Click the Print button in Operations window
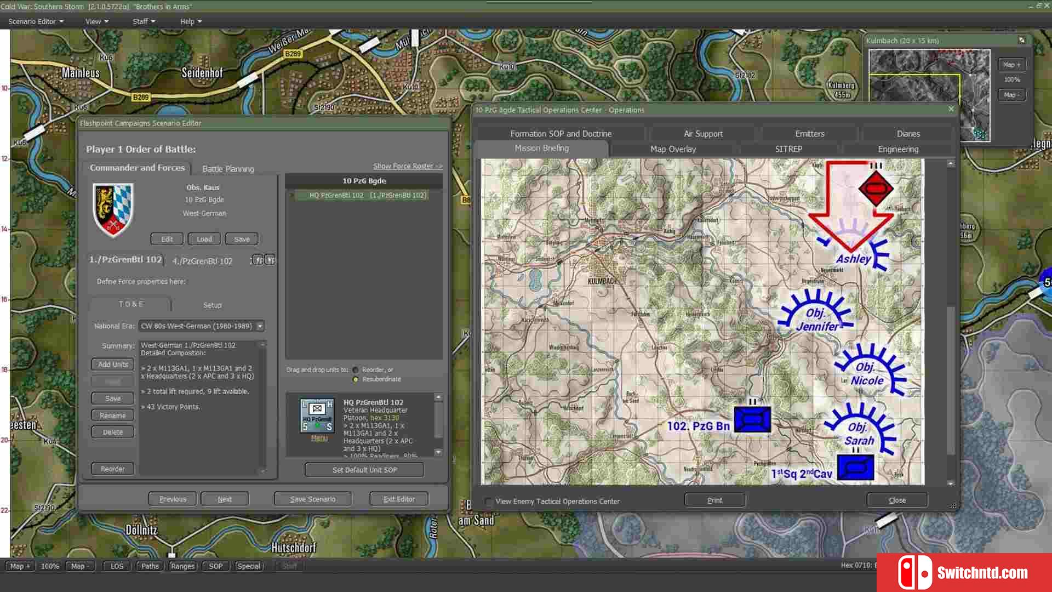 pyautogui.click(x=714, y=500)
